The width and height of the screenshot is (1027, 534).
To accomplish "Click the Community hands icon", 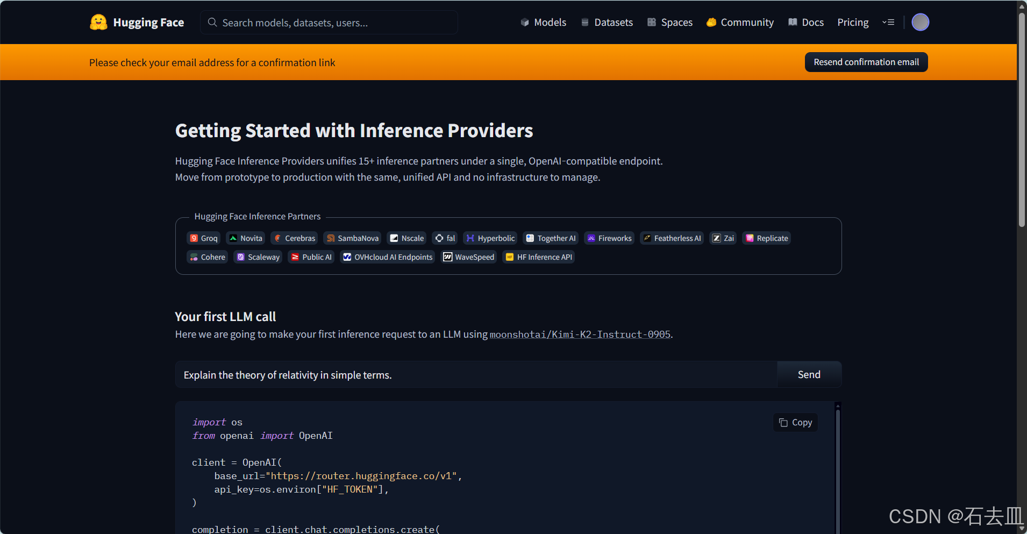I will [711, 23].
